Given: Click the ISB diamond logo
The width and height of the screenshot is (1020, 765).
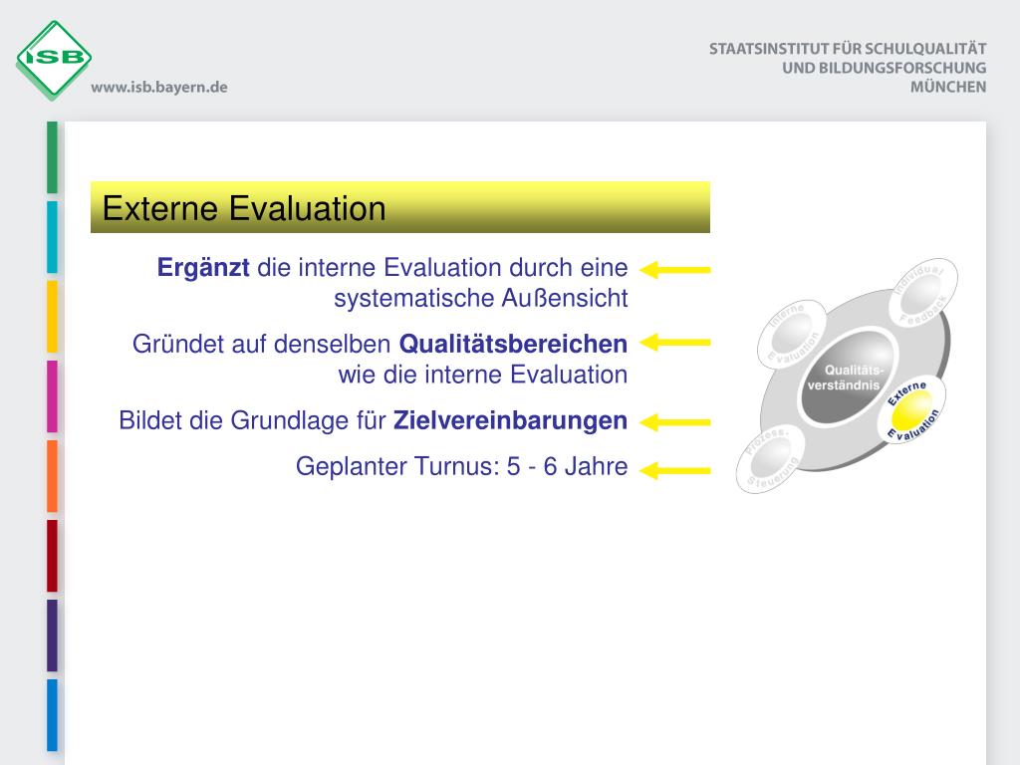Looking at the screenshot, I should pyautogui.click(x=54, y=59).
